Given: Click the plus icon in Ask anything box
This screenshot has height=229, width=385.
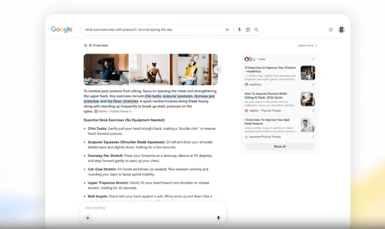Looking at the screenshot, I should 88,218.
